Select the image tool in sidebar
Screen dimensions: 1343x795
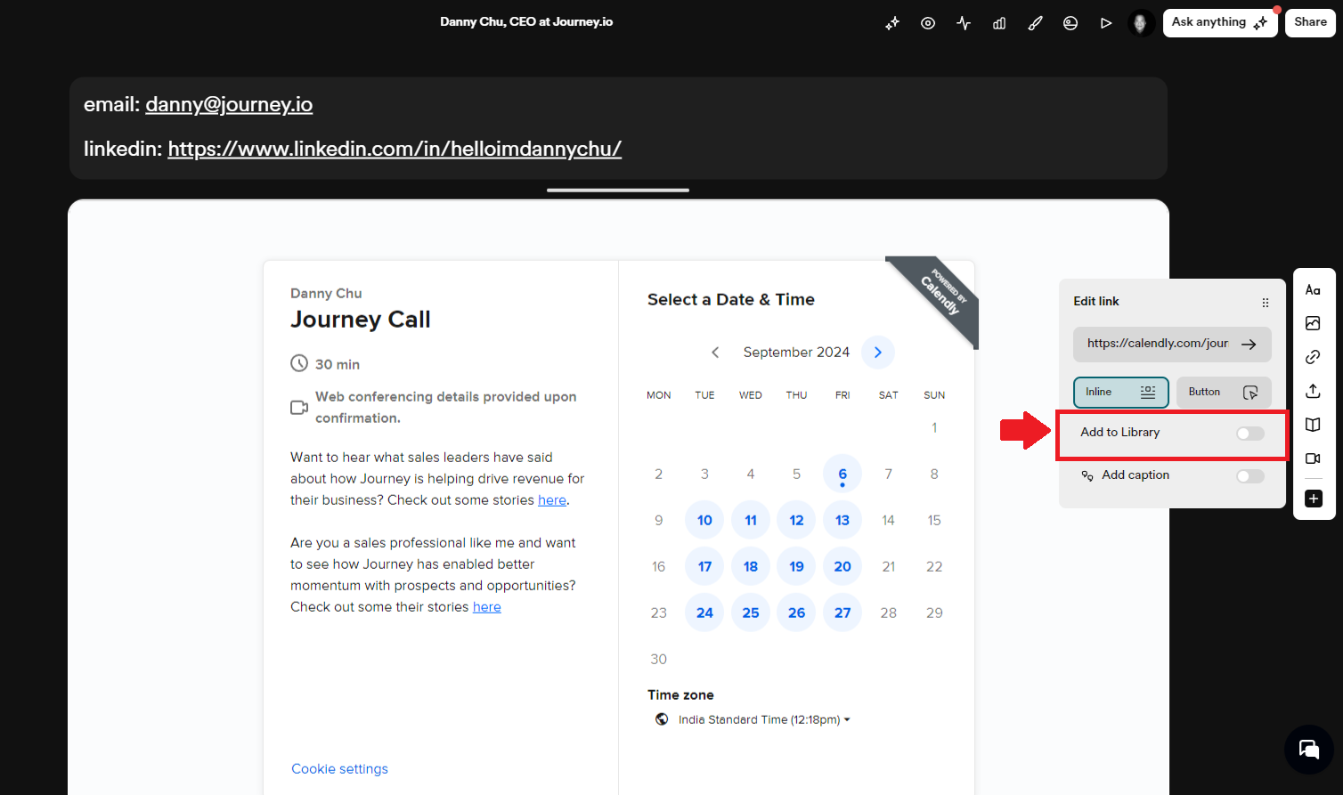[1313, 324]
